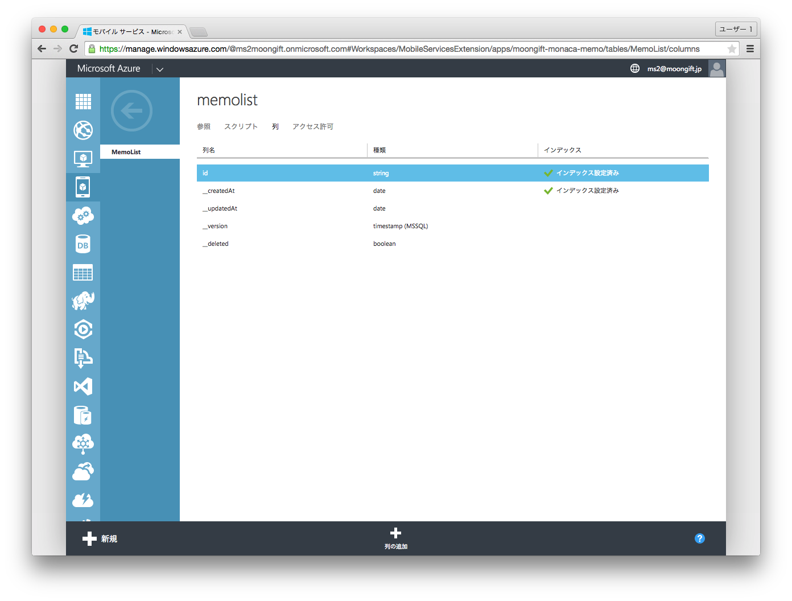This screenshot has width=792, height=601.
Task: Open Cloud Services gear-cloud icon
Action: coord(83,216)
